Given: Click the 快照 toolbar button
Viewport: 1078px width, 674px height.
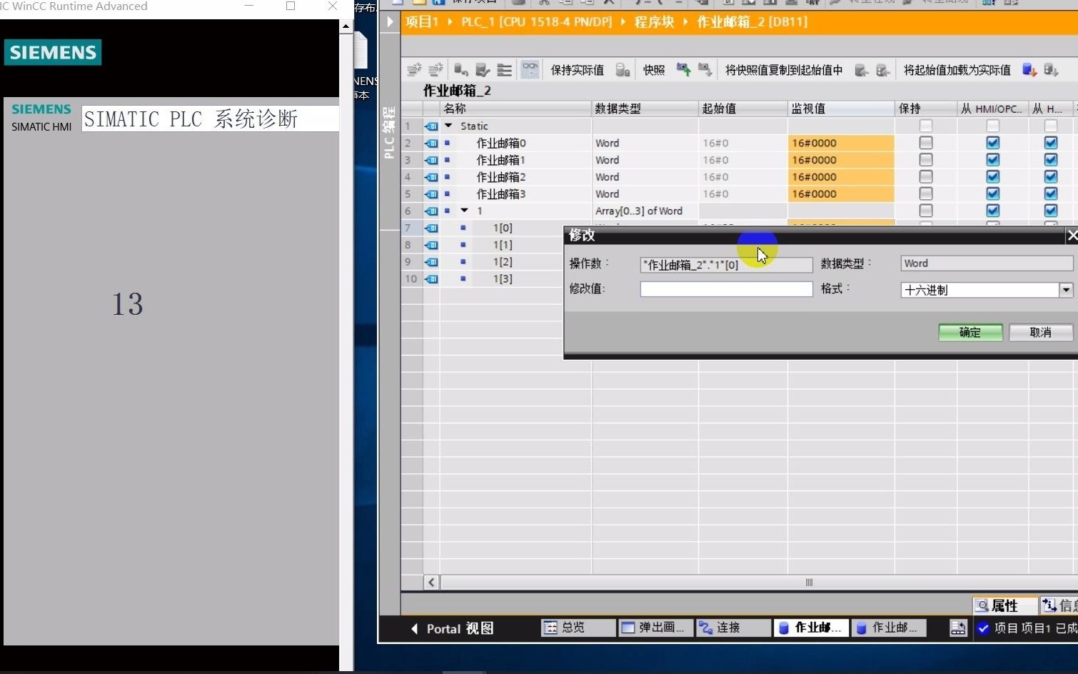Looking at the screenshot, I should click(653, 70).
